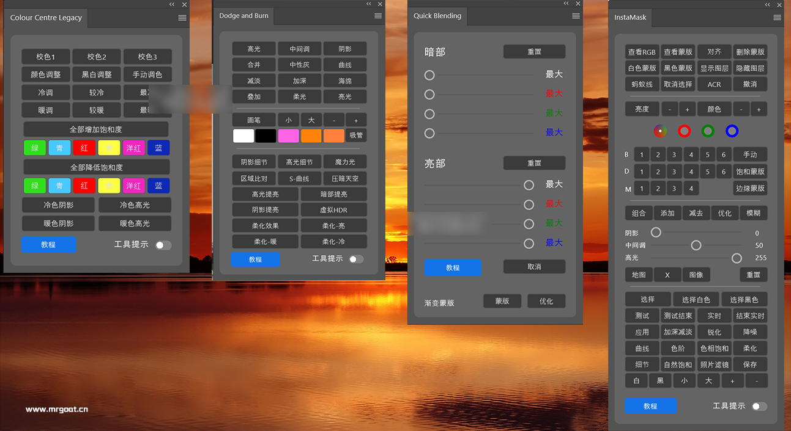Image resolution: width=791 pixels, height=431 pixels.
Task: Select the blue channel circle in InstaMask
Action: coord(732,131)
